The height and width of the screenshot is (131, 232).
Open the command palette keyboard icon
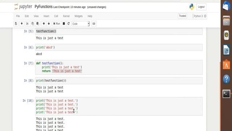point(94,24)
